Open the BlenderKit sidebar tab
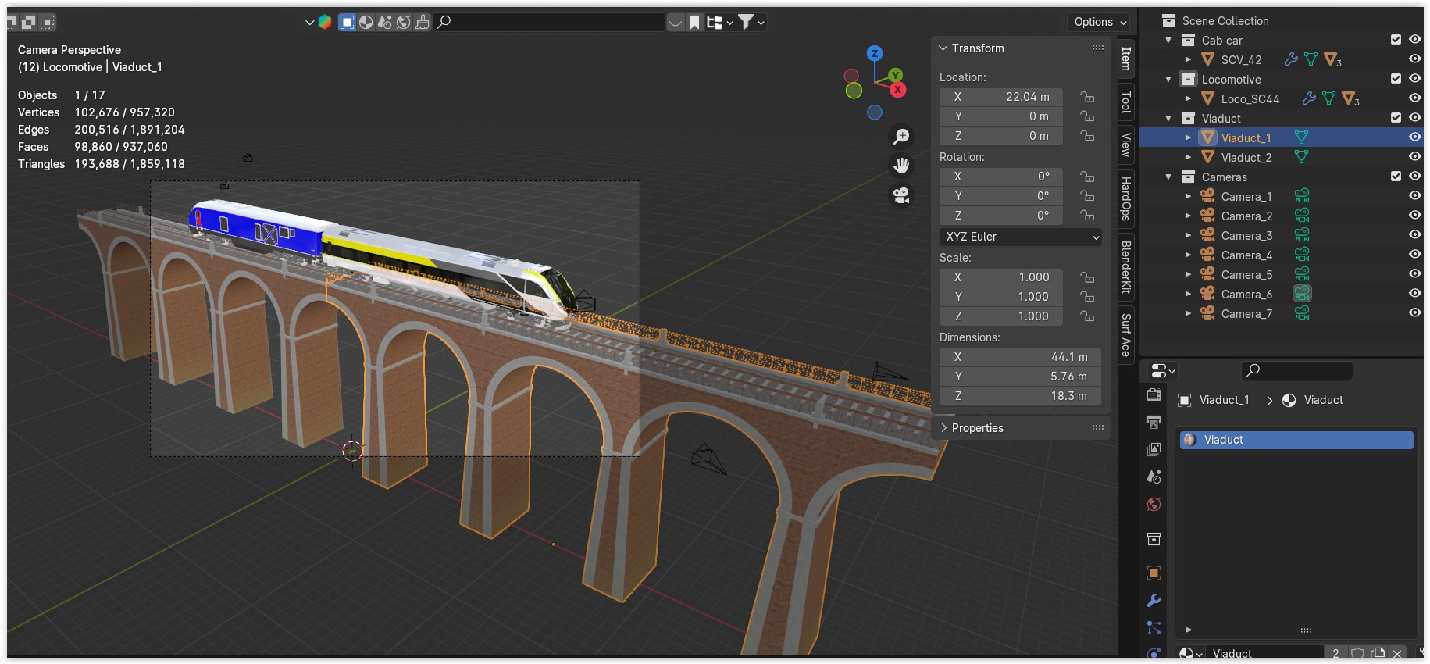Viewport: 1430px width, 664px height. pyautogui.click(x=1125, y=266)
